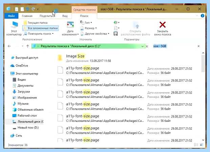Switch to large icons view in status bar
This screenshot has height=152, width=210.
(x=202, y=145)
